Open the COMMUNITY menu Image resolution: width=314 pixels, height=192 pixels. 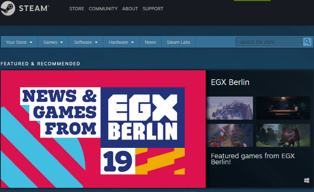pos(103,9)
